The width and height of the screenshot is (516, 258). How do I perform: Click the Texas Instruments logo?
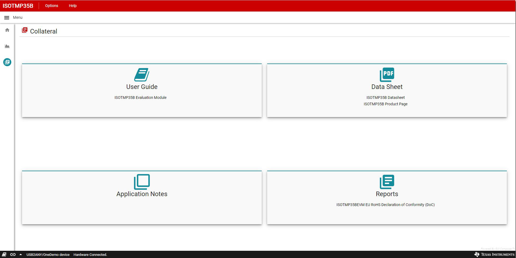(494, 255)
